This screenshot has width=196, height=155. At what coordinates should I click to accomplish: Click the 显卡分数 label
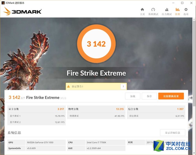(13, 109)
